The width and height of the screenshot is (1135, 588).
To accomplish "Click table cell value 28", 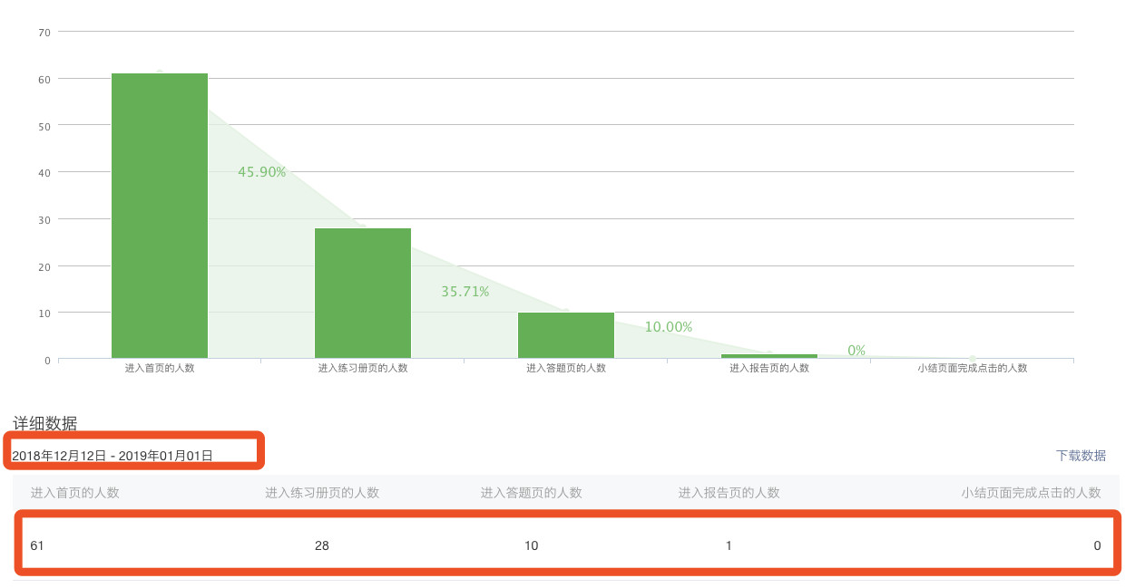I will pyautogui.click(x=322, y=545).
